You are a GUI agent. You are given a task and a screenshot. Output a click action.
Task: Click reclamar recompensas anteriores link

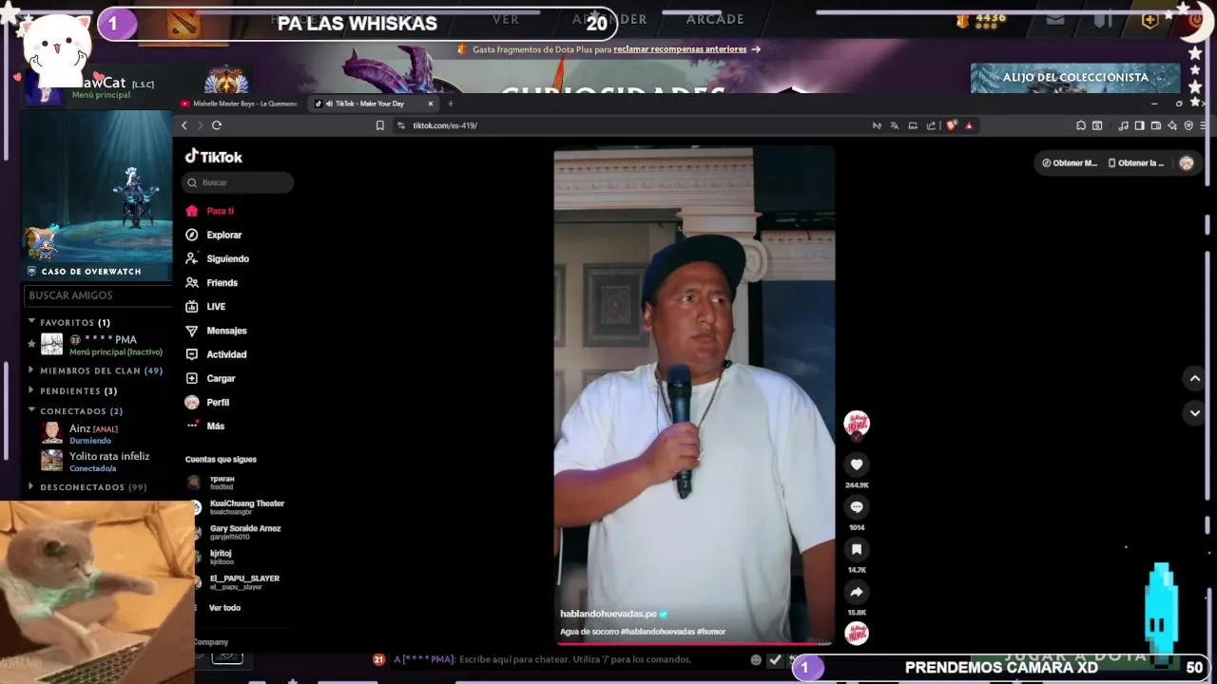click(680, 49)
